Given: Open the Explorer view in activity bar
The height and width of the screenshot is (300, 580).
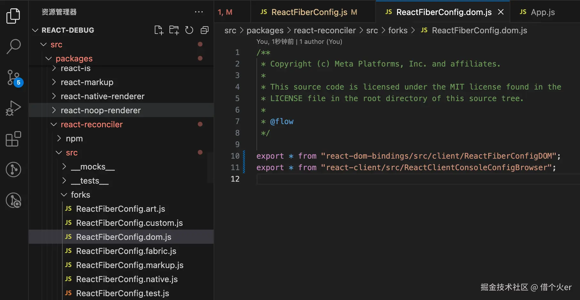Looking at the screenshot, I should [x=13, y=16].
